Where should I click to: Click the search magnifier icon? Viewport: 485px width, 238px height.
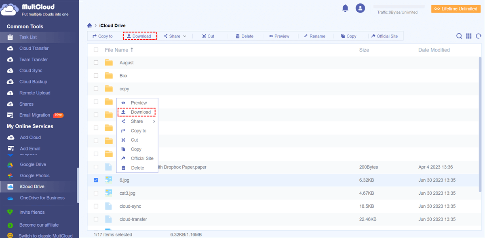[x=459, y=36]
